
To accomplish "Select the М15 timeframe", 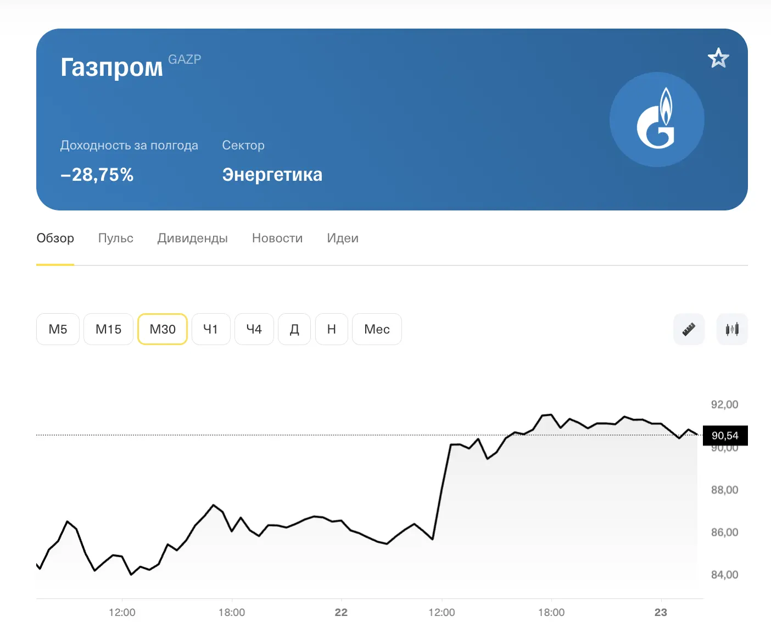I will click(108, 329).
